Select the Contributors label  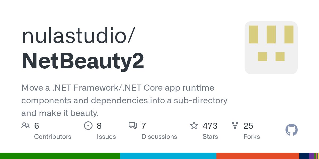coord(53,137)
